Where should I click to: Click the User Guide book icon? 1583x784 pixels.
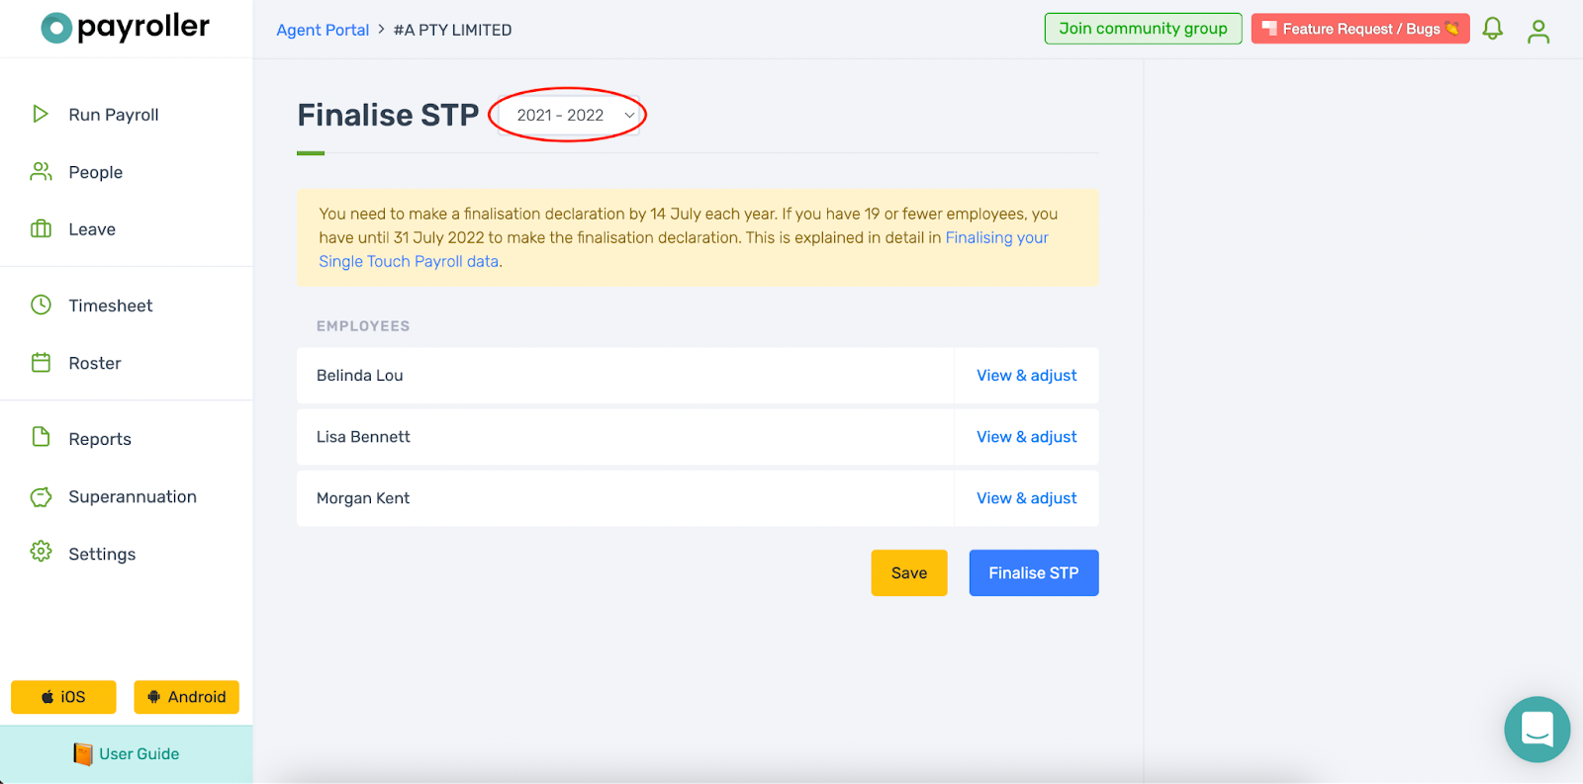pos(83,753)
